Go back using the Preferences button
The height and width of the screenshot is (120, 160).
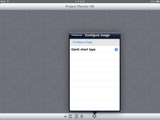coord(77,35)
